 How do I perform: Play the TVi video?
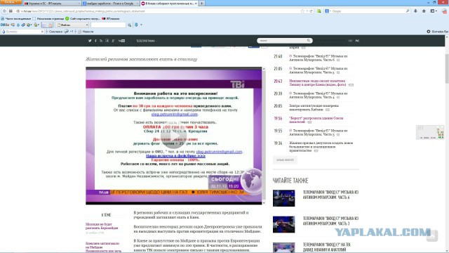pos(173,136)
